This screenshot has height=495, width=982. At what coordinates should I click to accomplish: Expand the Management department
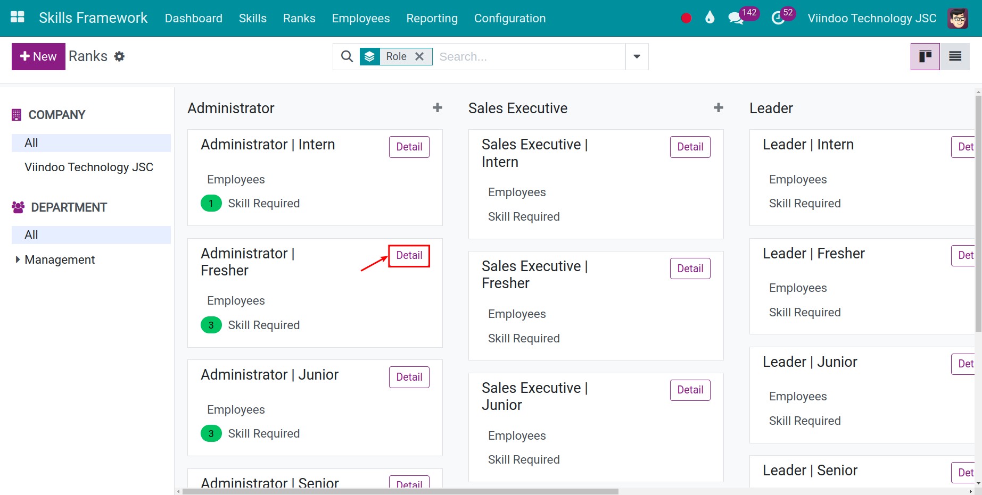pyautogui.click(x=18, y=259)
